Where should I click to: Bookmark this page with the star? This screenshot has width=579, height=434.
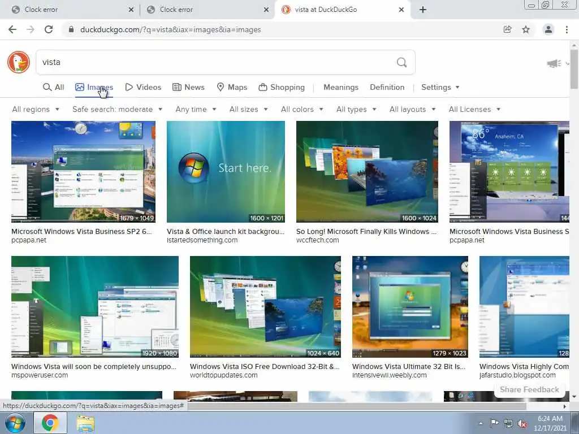coord(526,29)
